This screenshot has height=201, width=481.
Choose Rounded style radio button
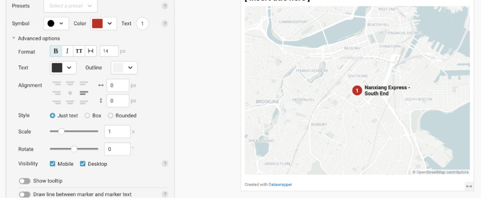pos(111,116)
